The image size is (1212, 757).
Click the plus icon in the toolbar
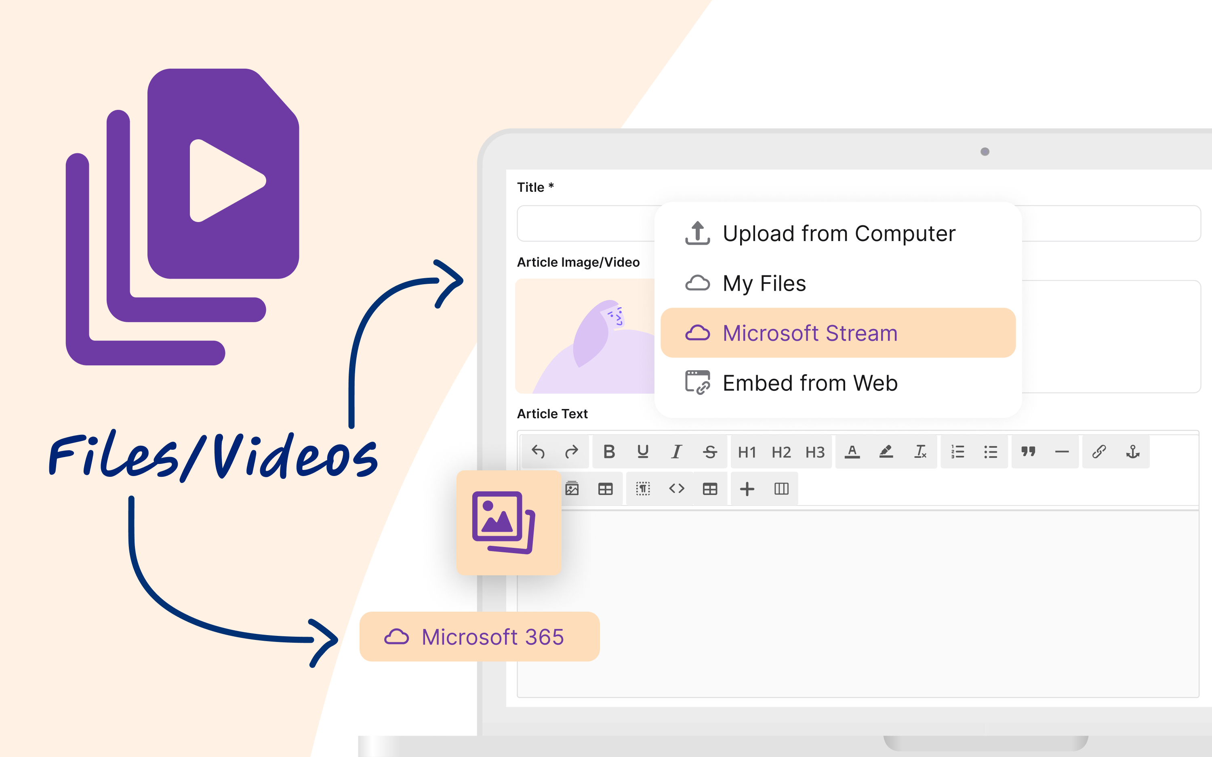point(747,489)
